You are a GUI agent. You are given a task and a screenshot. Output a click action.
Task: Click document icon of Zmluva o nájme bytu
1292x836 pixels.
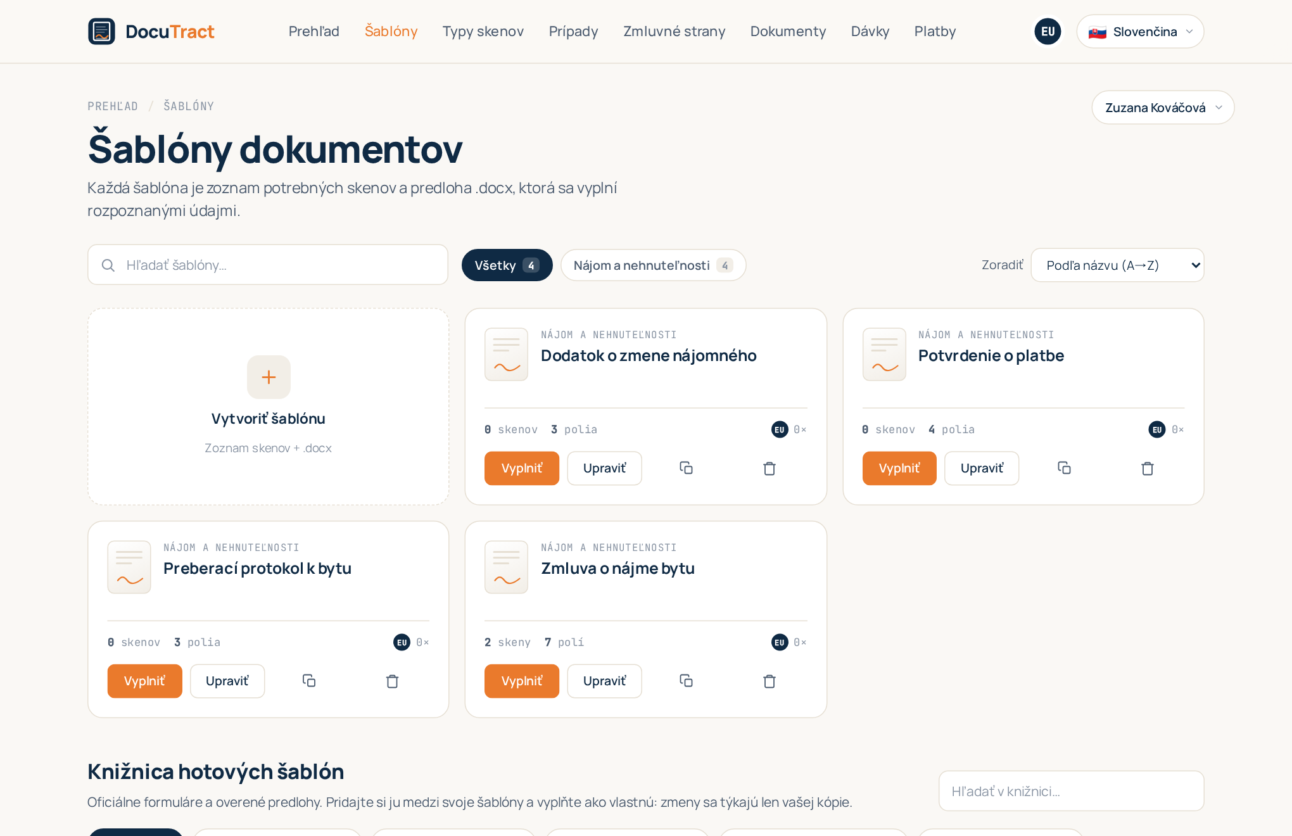(507, 567)
